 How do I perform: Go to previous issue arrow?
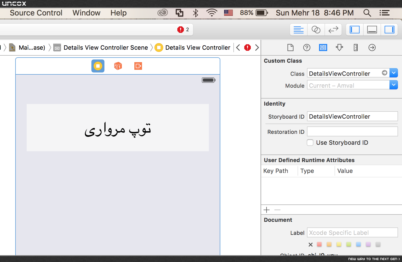click(238, 48)
